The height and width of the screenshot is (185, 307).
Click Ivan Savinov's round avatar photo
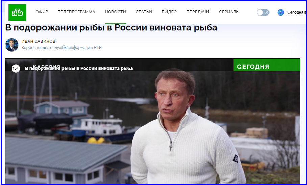point(12,45)
